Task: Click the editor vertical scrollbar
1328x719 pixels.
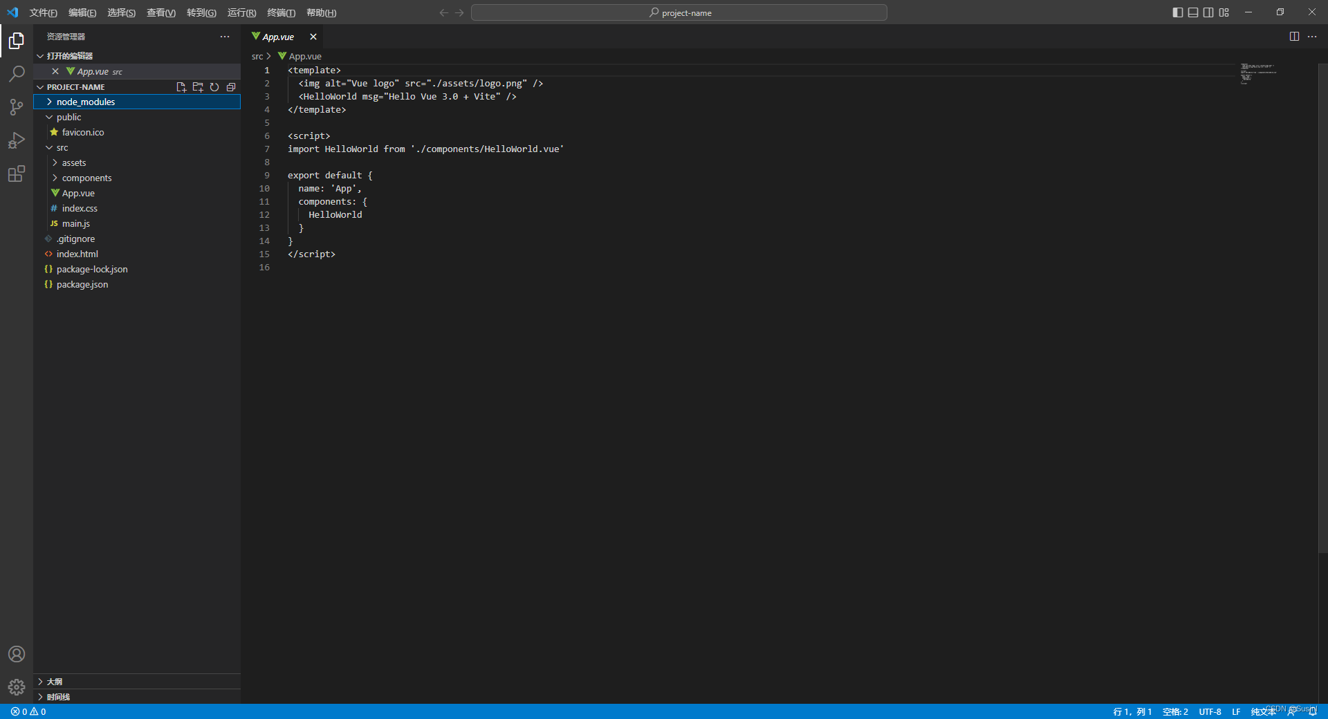Action: click(1322, 308)
